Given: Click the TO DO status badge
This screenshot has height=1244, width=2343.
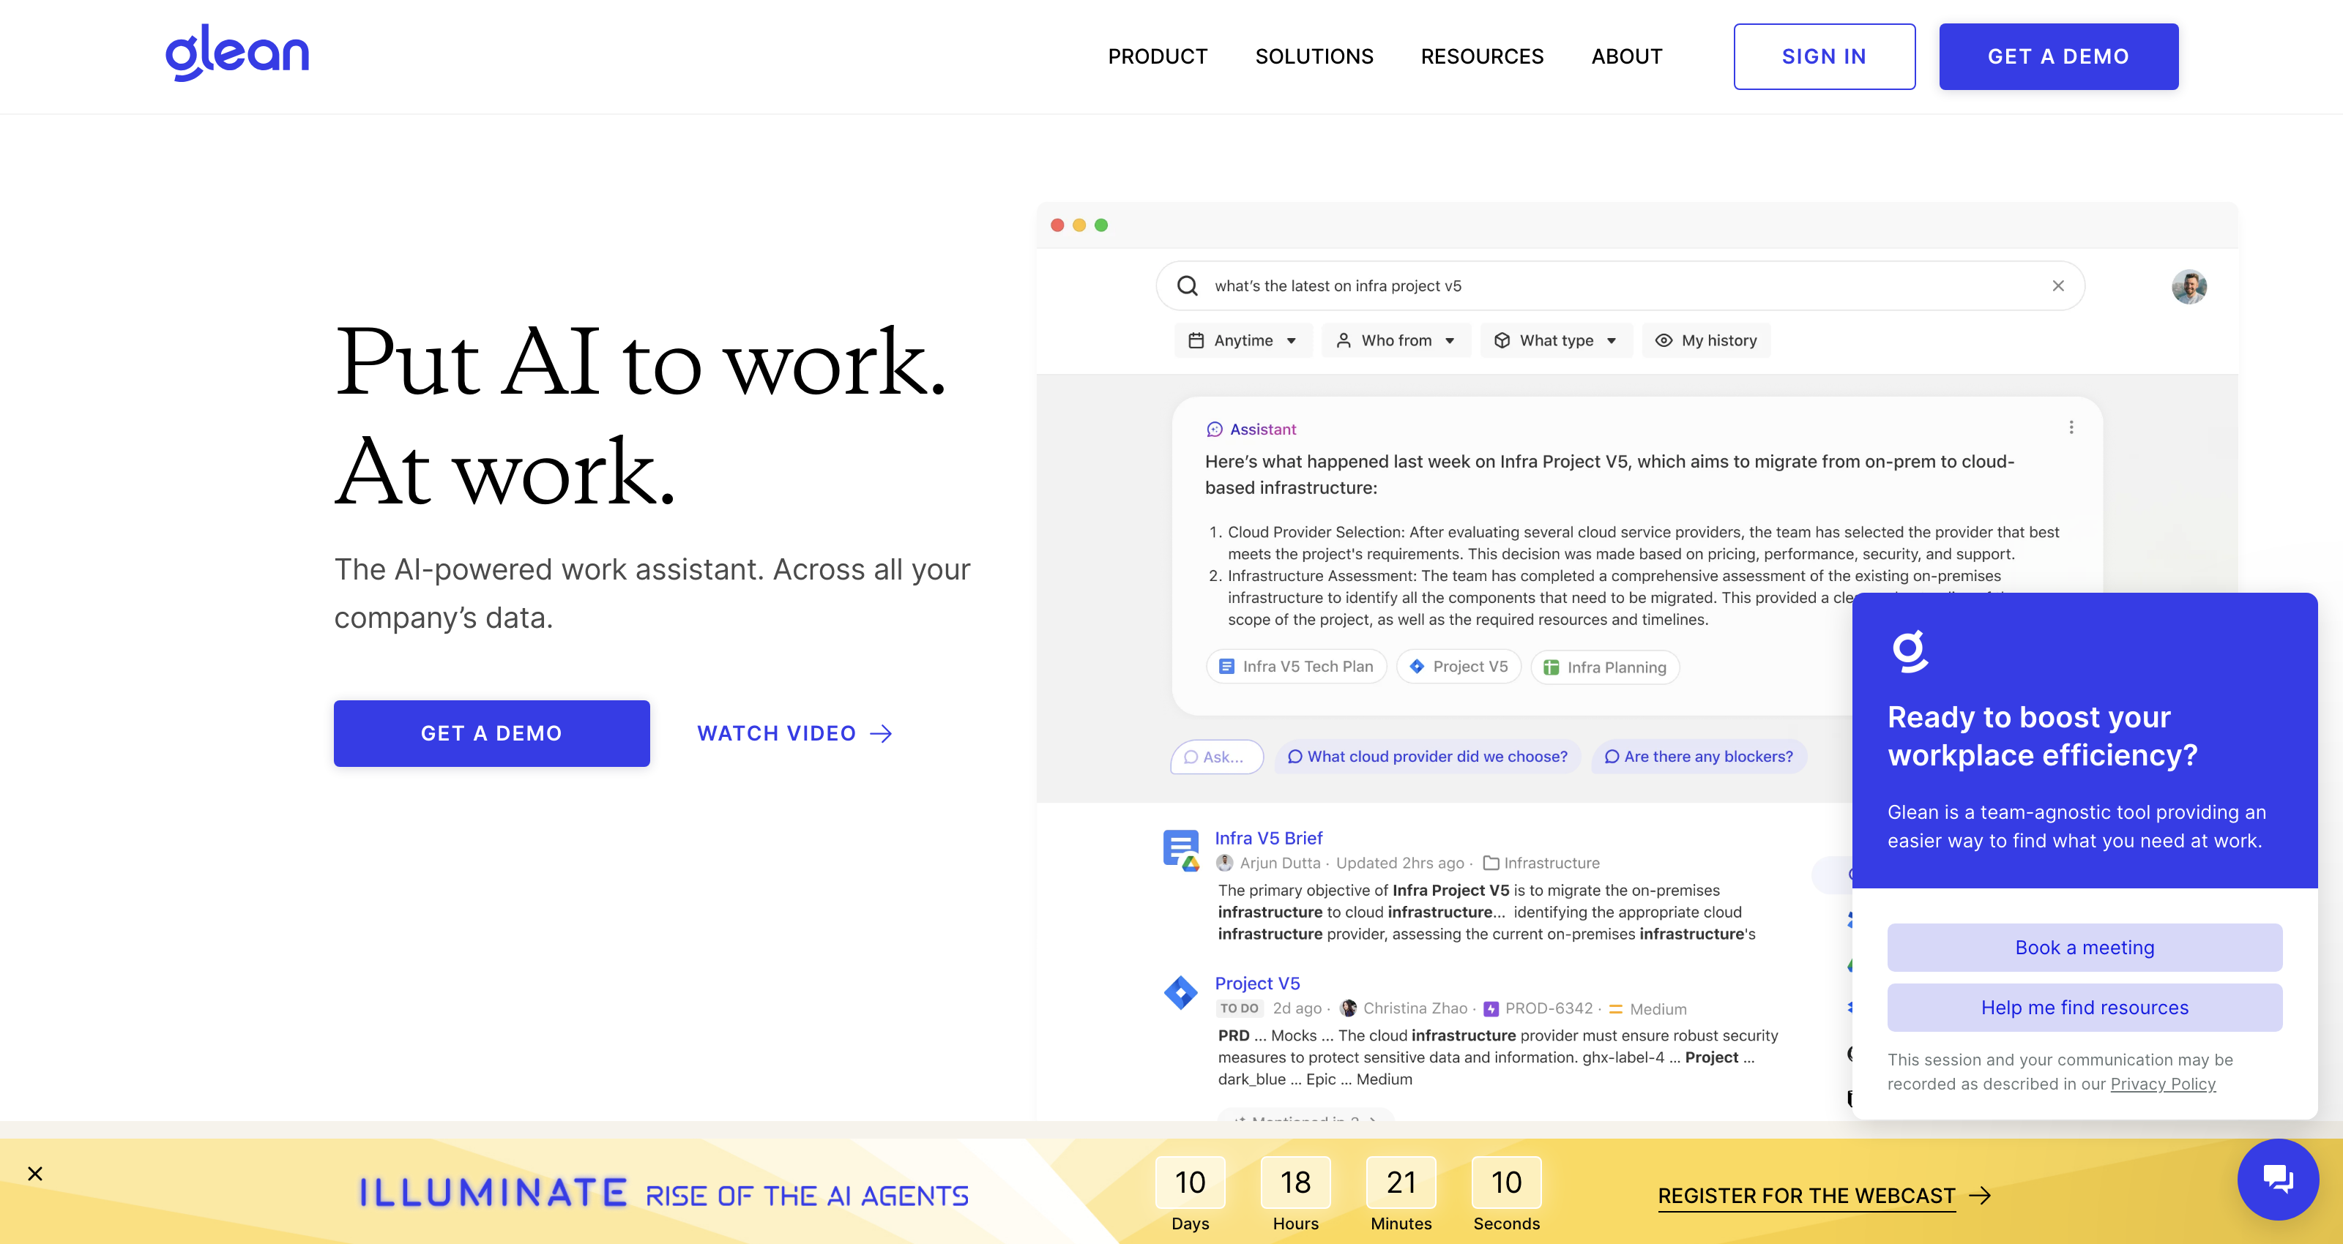Looking at the screenshot, I should click(x=1239, y=1008).
